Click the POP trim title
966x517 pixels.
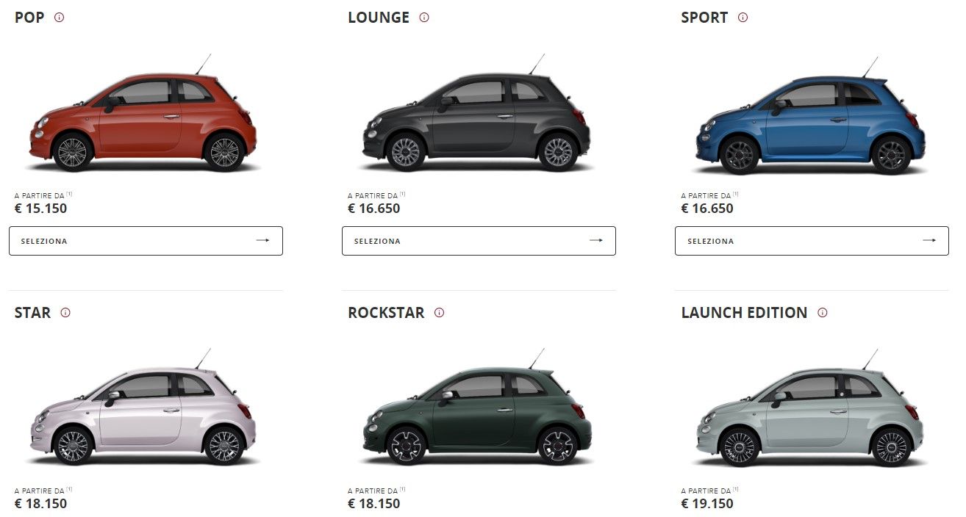[29, 18]
